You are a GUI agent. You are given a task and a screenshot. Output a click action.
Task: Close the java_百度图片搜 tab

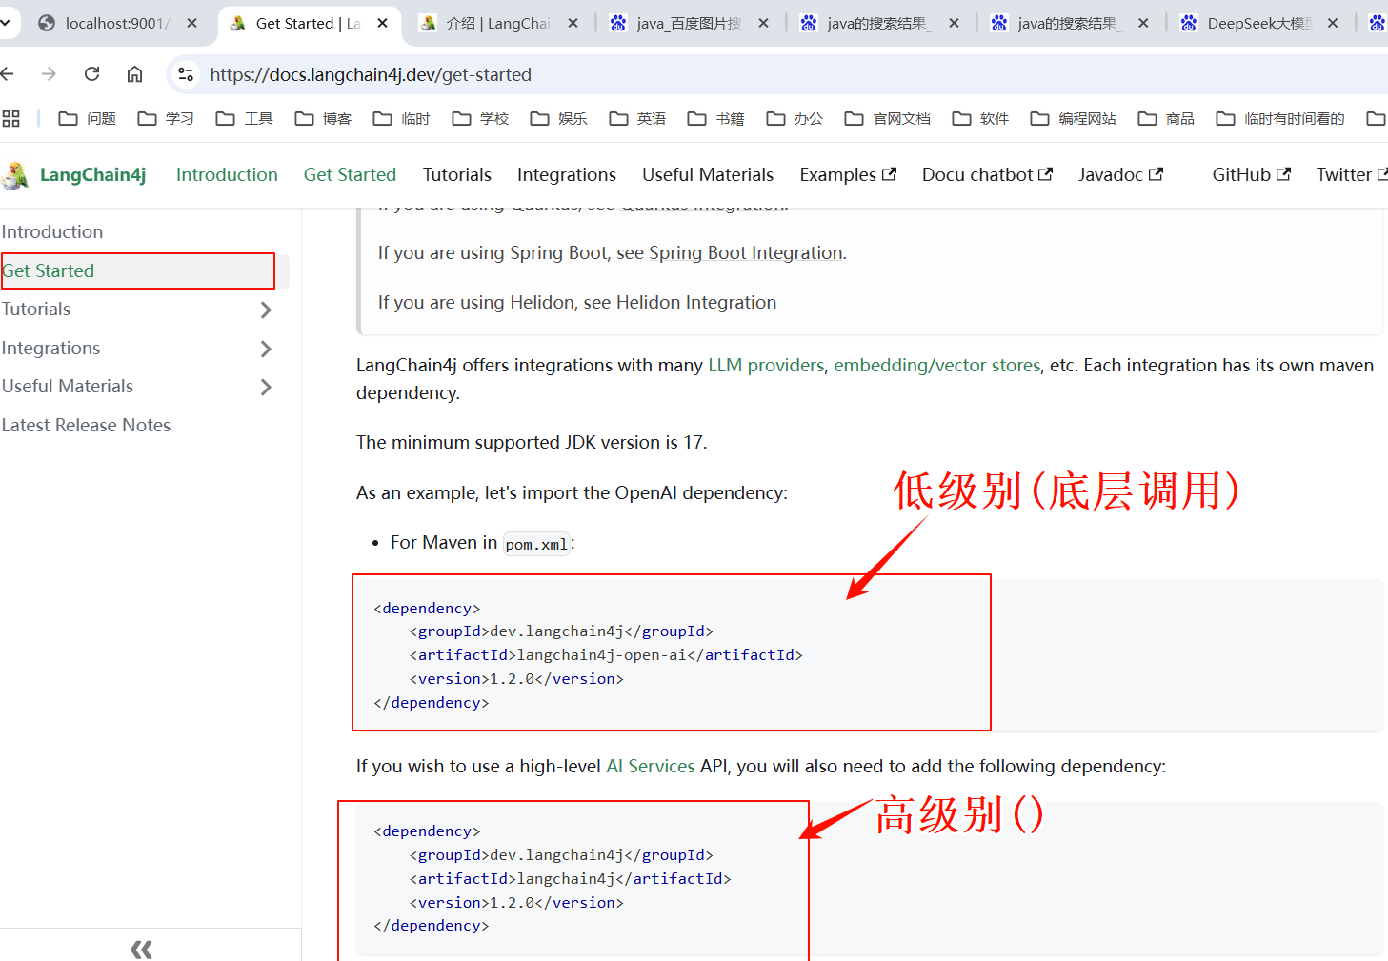[763, 23]
